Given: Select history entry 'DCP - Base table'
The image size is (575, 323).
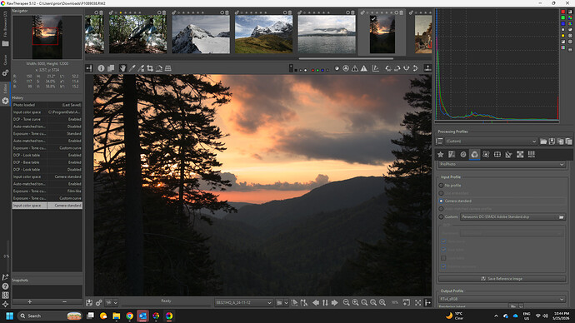Looking at the screenshot, I should point(47,162).
